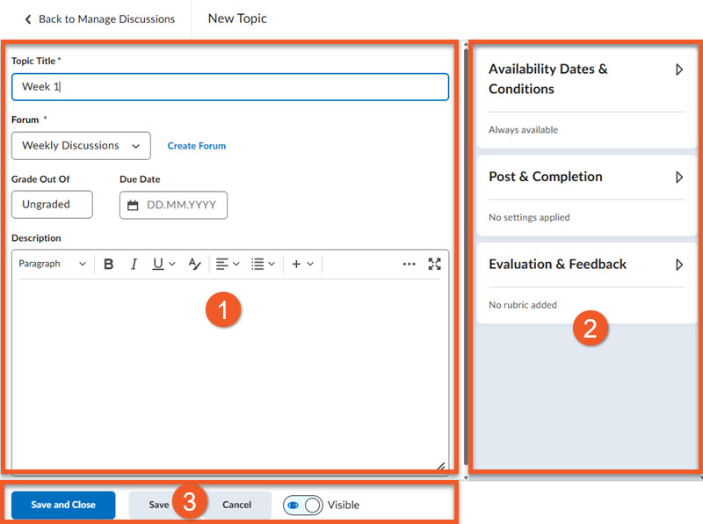Toggle the Visible switch
703x524 pixels.
tap(303, 505)
